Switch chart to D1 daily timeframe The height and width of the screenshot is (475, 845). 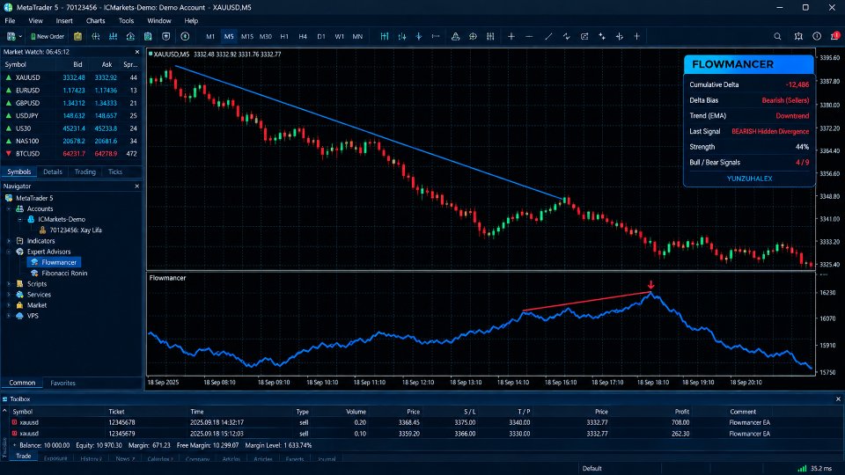click(x=321, y=37)
